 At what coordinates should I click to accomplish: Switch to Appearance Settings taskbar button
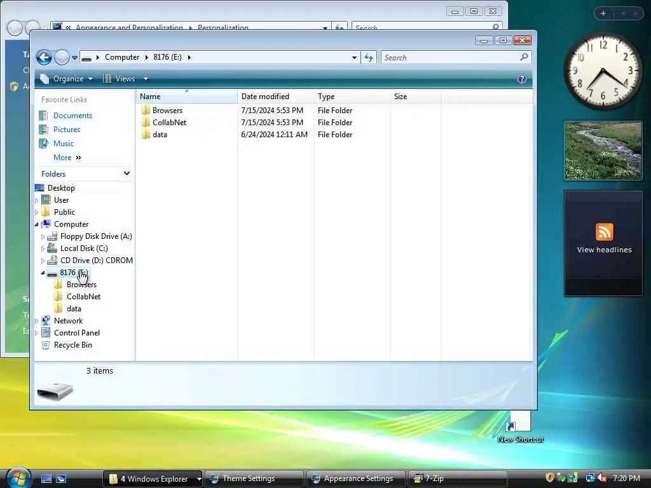click(355, 479)
